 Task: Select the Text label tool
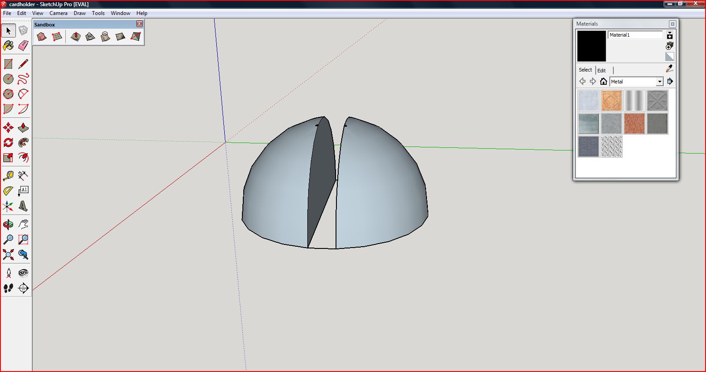(x=23, y=191)
